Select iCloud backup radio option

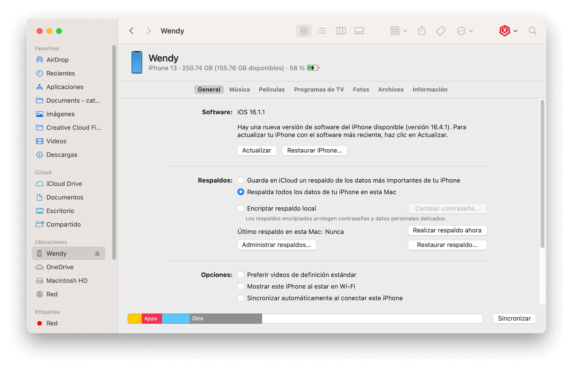point(241,180)
